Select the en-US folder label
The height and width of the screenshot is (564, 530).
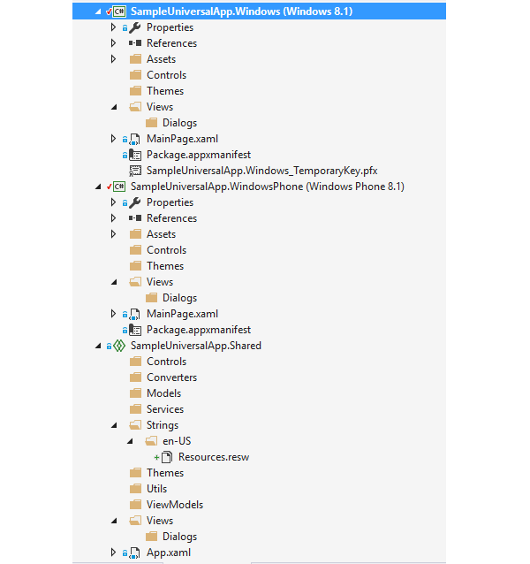pos(177,441)
